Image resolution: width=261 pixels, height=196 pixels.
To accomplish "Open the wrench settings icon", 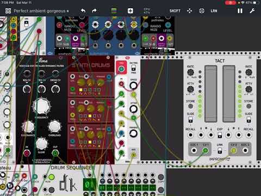I will click(x=252, y=11).
